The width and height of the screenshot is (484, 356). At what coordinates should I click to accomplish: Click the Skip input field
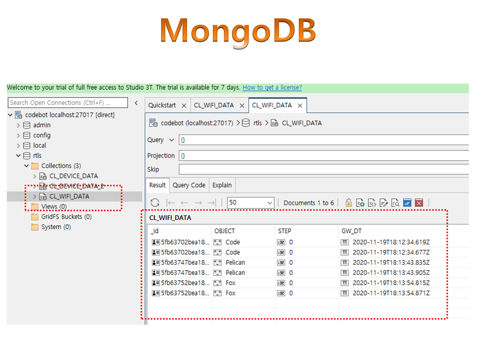(x=324, y=169)
